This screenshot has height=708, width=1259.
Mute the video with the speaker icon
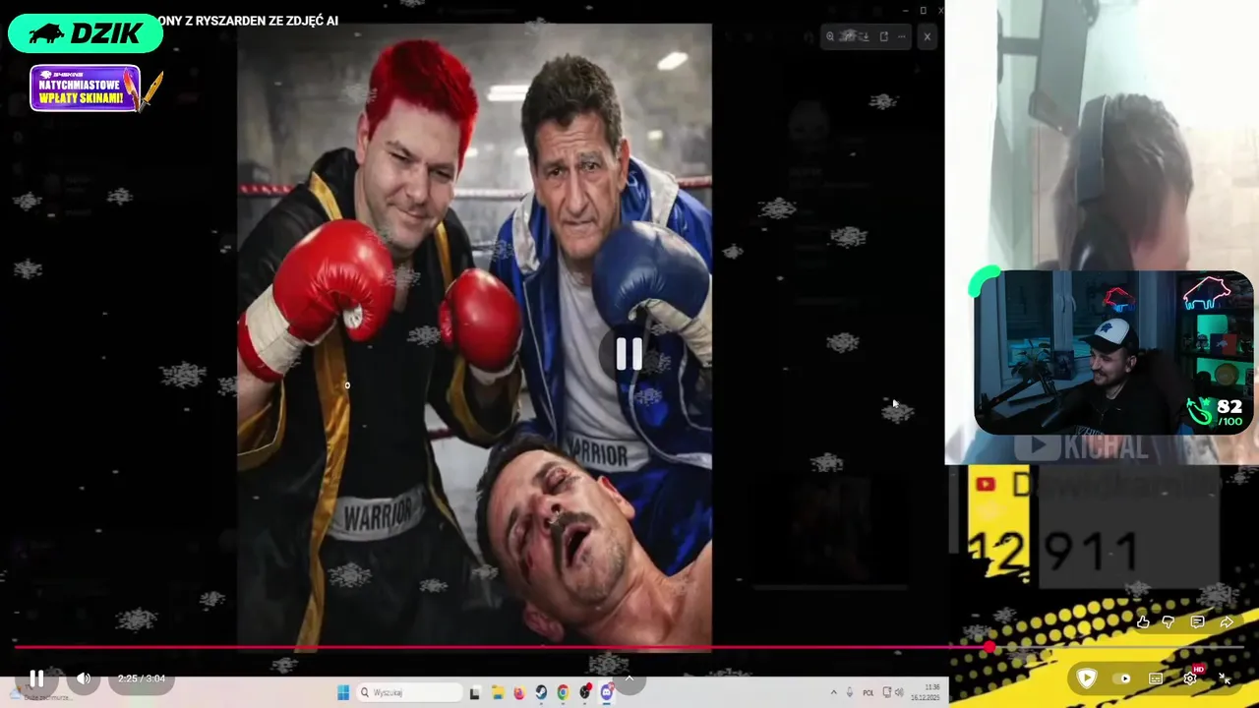pyautogui.click(x=84, y=678)
